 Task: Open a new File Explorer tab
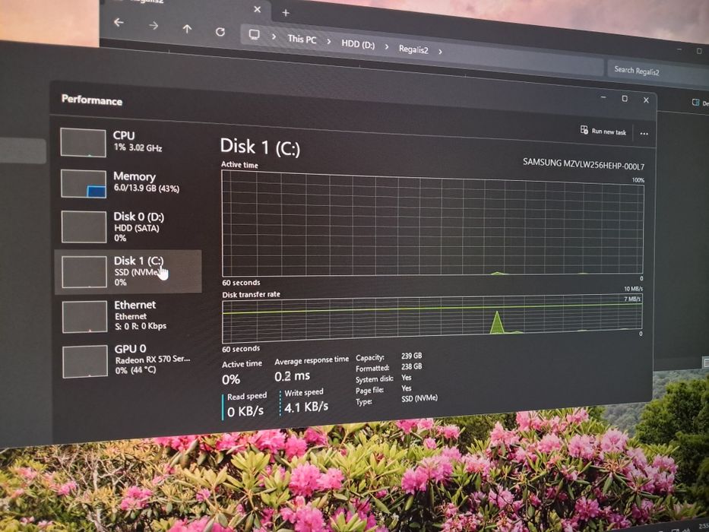pyautogui.click(x=285, y=13)
